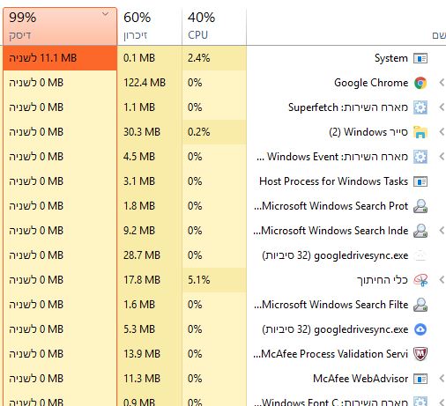Click the Google Chrome process icon
This screenshot has height=406, width=446.
[x=420, y=83]
